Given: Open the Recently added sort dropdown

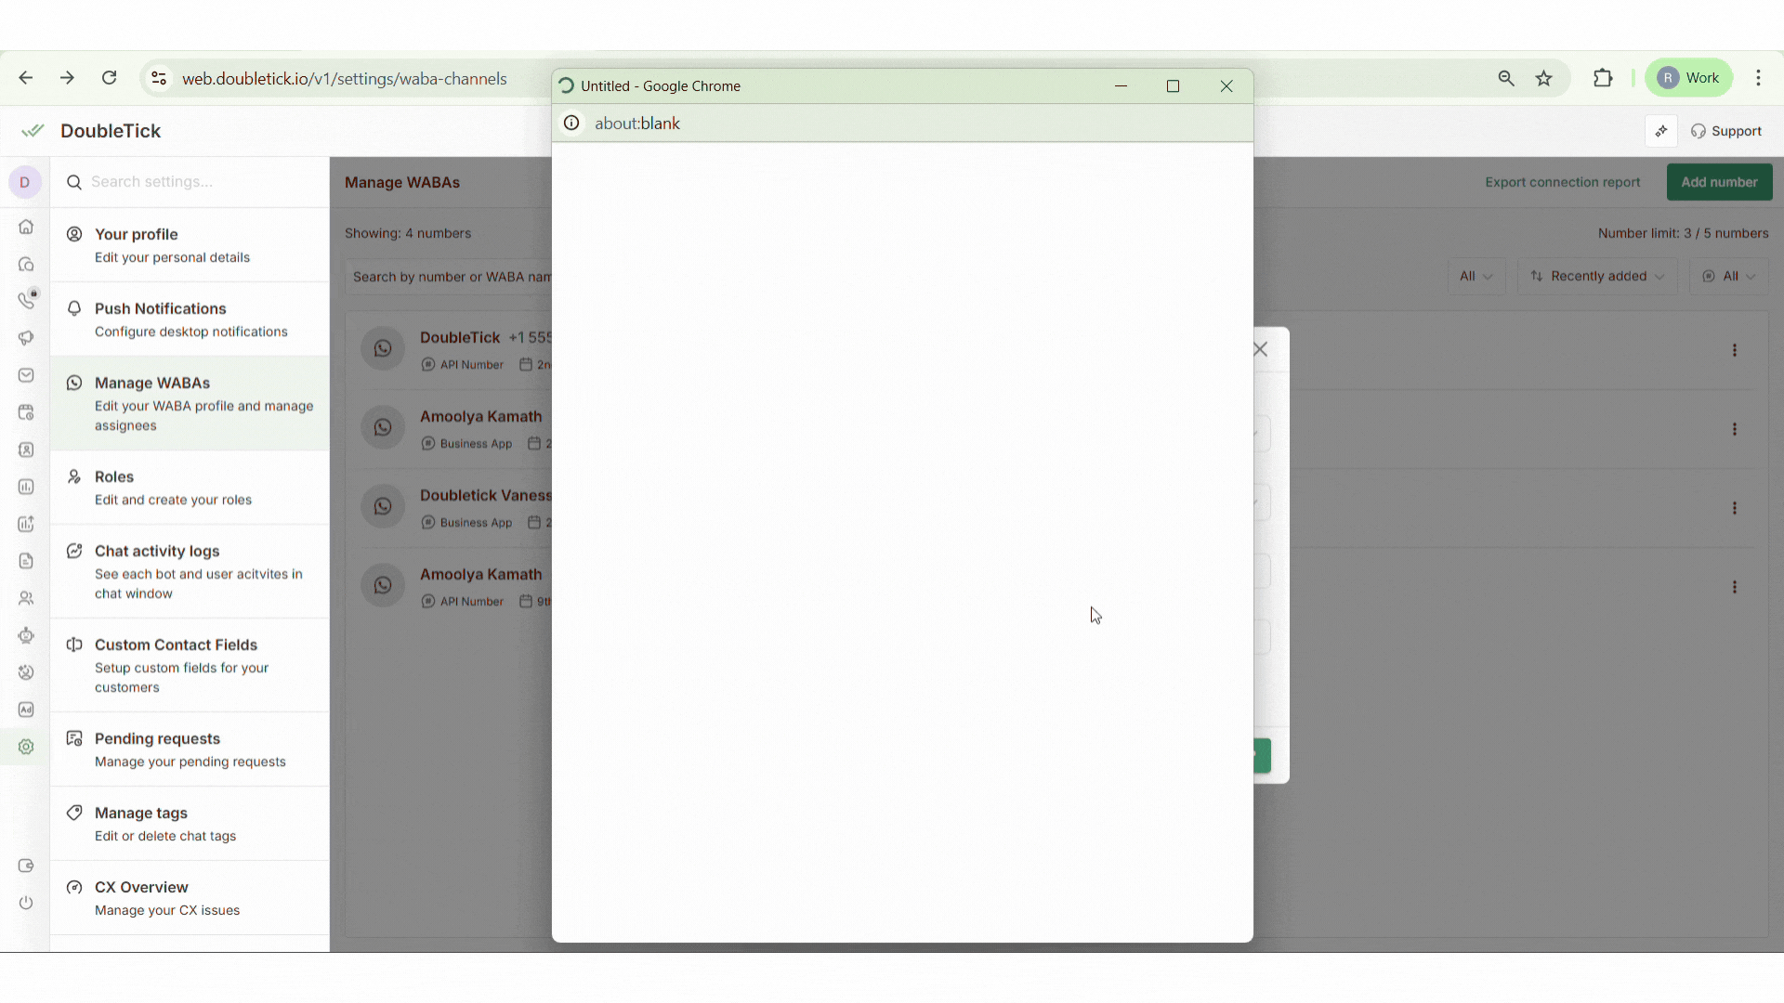Looking at the screenshot, I should 1597,276.
